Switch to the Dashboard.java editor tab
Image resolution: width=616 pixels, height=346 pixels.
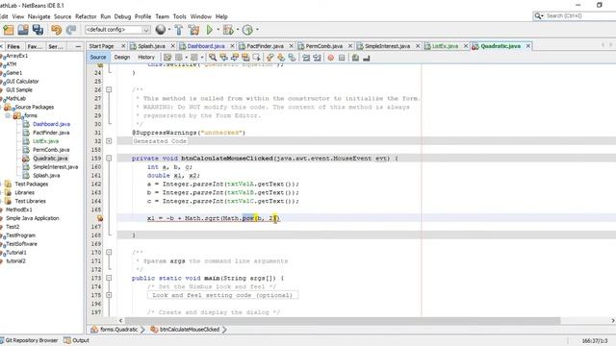point(205,46)
